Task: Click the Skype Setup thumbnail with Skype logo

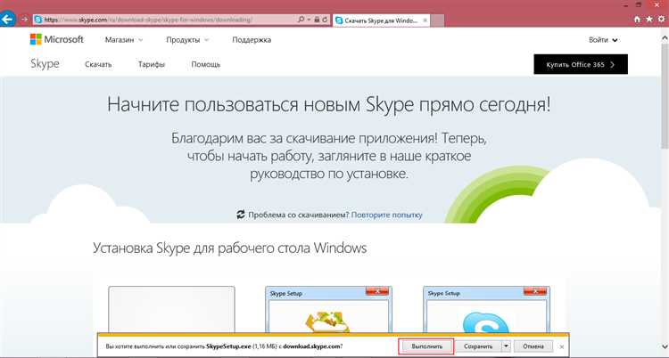Action: pyautogui.click(x=486, y=309)
